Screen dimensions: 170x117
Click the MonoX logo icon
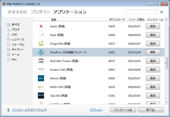[x=41, y=78]
